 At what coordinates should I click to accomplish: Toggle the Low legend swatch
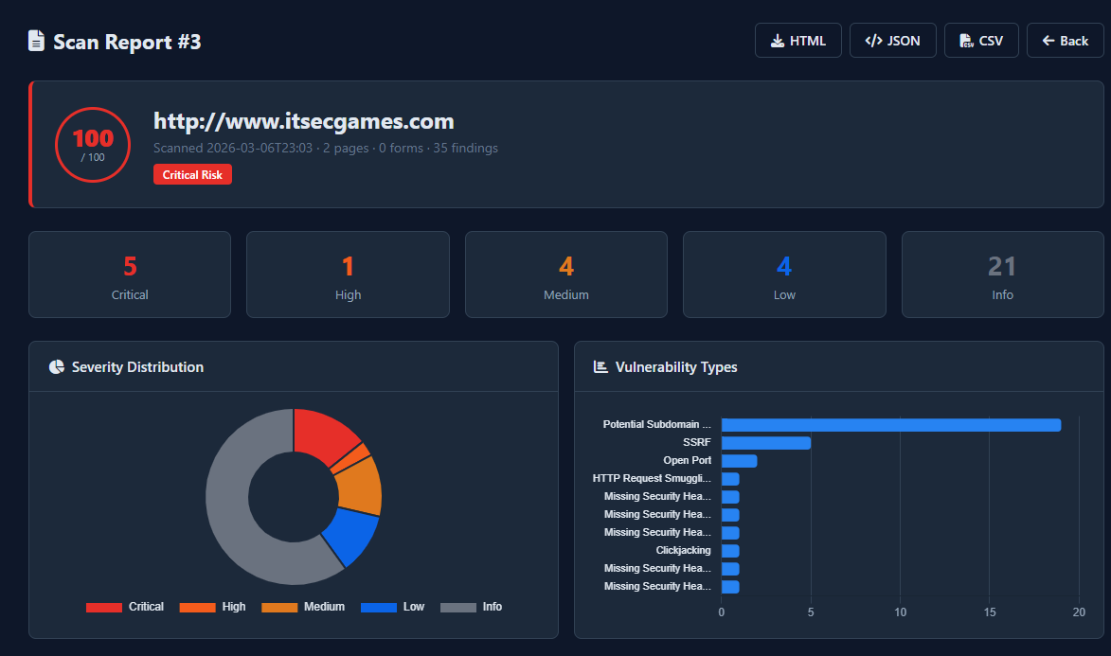pyautogui.click(x=378, y=607)
